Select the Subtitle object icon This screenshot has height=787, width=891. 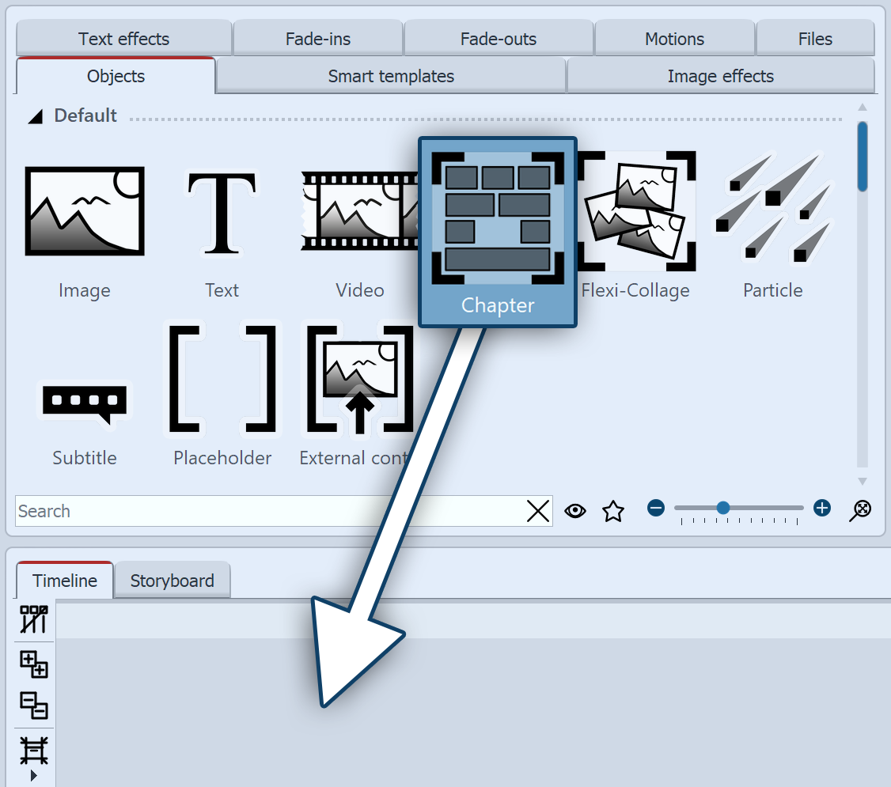click(85, 404)
